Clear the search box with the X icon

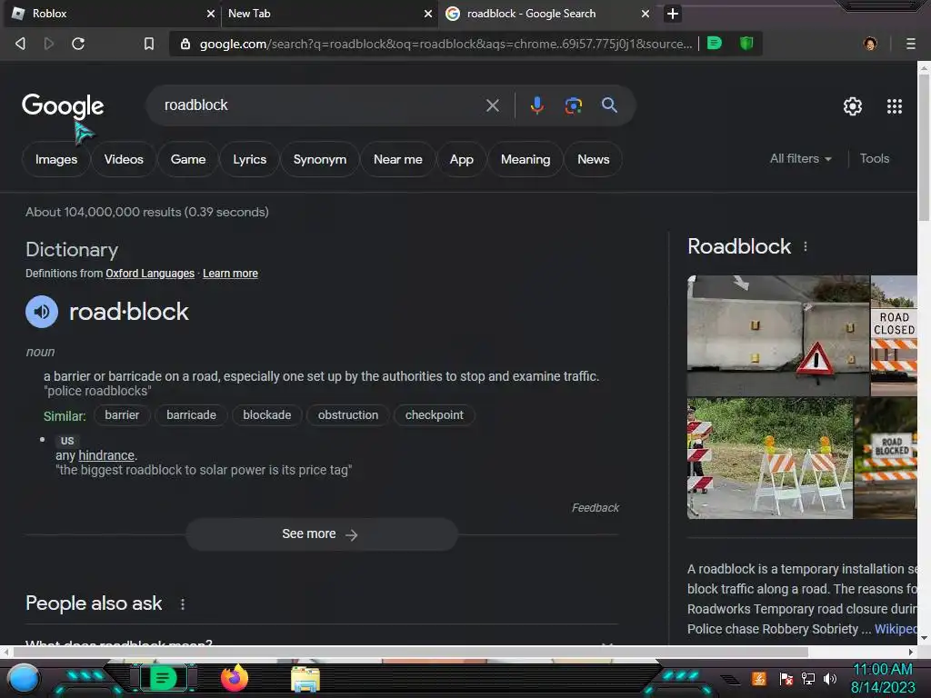tap(492, 105)
